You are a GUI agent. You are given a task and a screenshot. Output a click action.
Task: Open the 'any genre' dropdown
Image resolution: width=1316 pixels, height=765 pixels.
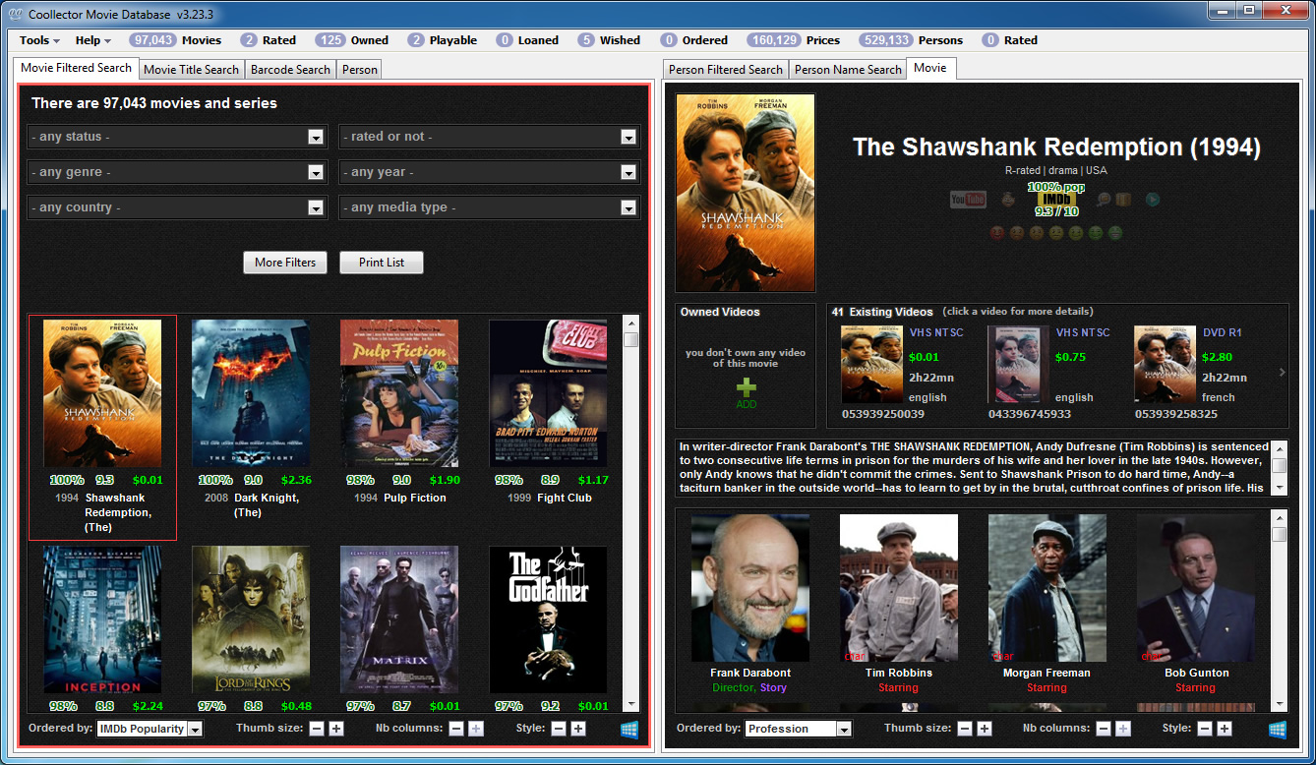[x=177, y=172]
